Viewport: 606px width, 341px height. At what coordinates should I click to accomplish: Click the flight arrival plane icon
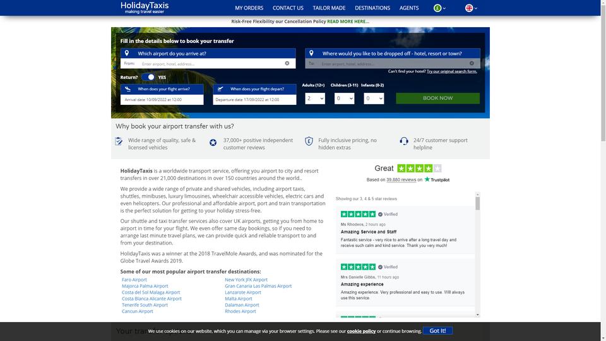(x=128, y=89)
